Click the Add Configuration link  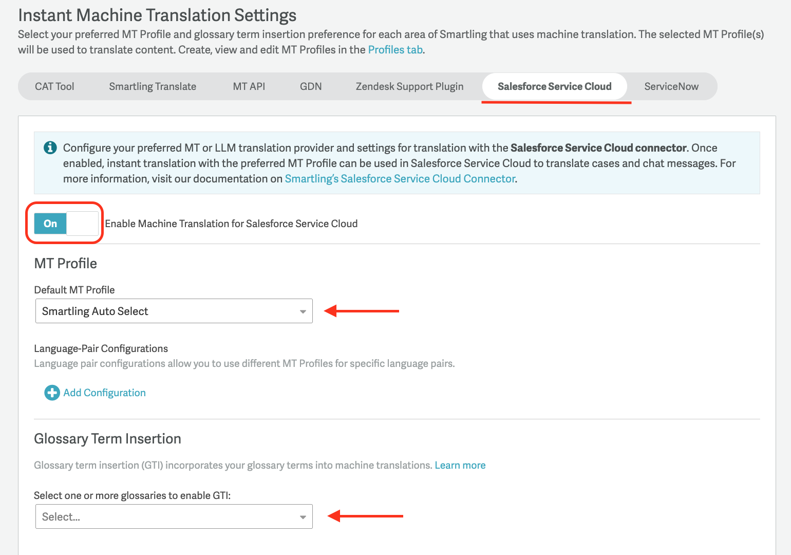pyautogui.click(x=105, y=393)
